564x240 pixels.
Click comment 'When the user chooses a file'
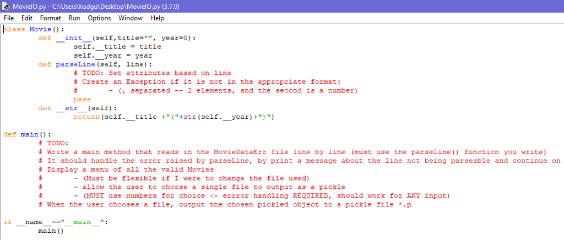tap(225, 204)
